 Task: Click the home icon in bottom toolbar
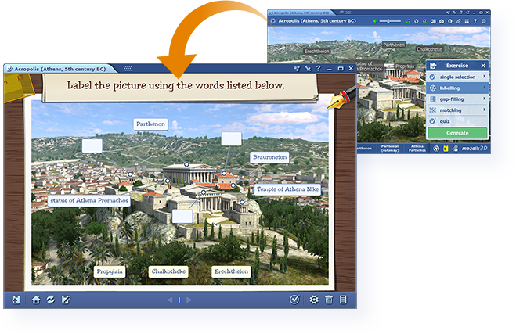coord(35,300)
